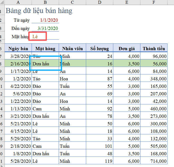Click the quantity cell 69
174x167 pixels.
[100, 94]
